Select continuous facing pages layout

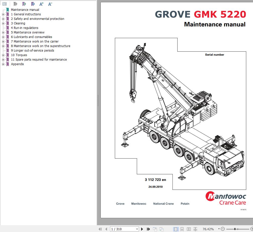[195, 229]
